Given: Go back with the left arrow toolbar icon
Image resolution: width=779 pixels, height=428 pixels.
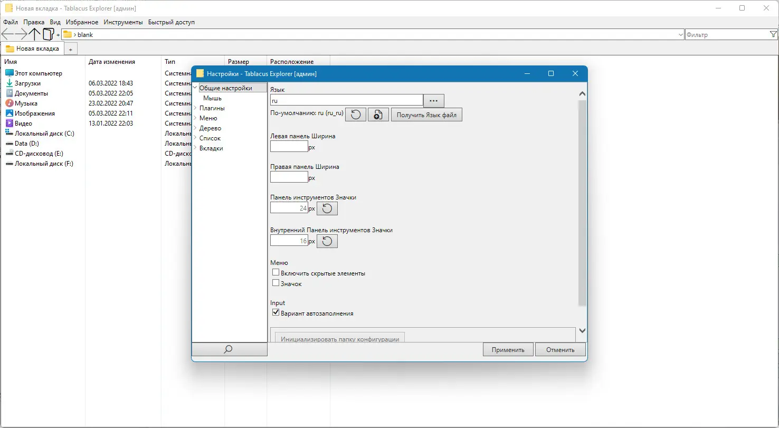Looking at the screenshot, I should pyautogui.click(x=7, y=34).
